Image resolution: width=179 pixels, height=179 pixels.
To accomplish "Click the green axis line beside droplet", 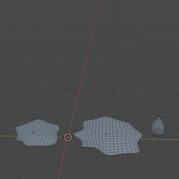I will (160, 139).
